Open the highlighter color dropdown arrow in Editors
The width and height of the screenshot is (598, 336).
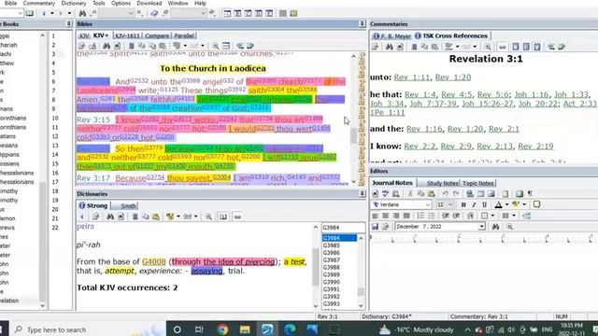524,204
